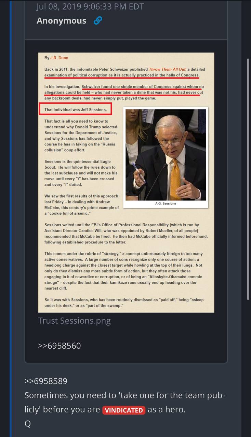This screenshot has height=437, width=251.
Task: Click the 'take one for the team' message text
Action: pos(125,403)
